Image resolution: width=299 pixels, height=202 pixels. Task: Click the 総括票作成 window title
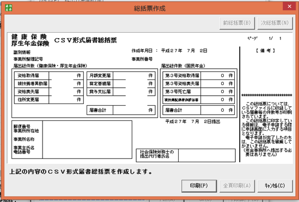coord(149,9)
